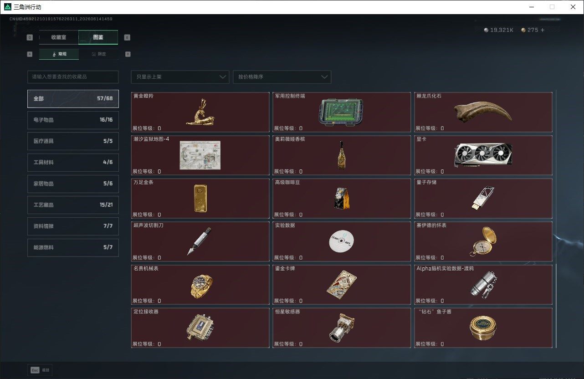Filter by 电子物品 16/16 category
Viewport: 584px width, 379px height.
pyautogui.click(x=73, y=120)
